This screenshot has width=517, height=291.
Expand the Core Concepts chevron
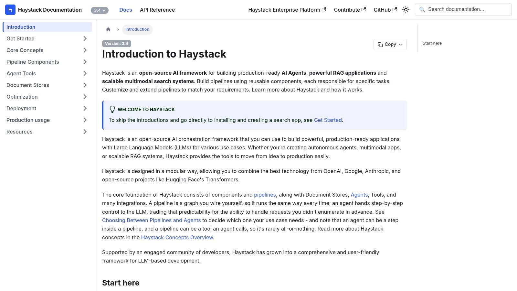85,50
